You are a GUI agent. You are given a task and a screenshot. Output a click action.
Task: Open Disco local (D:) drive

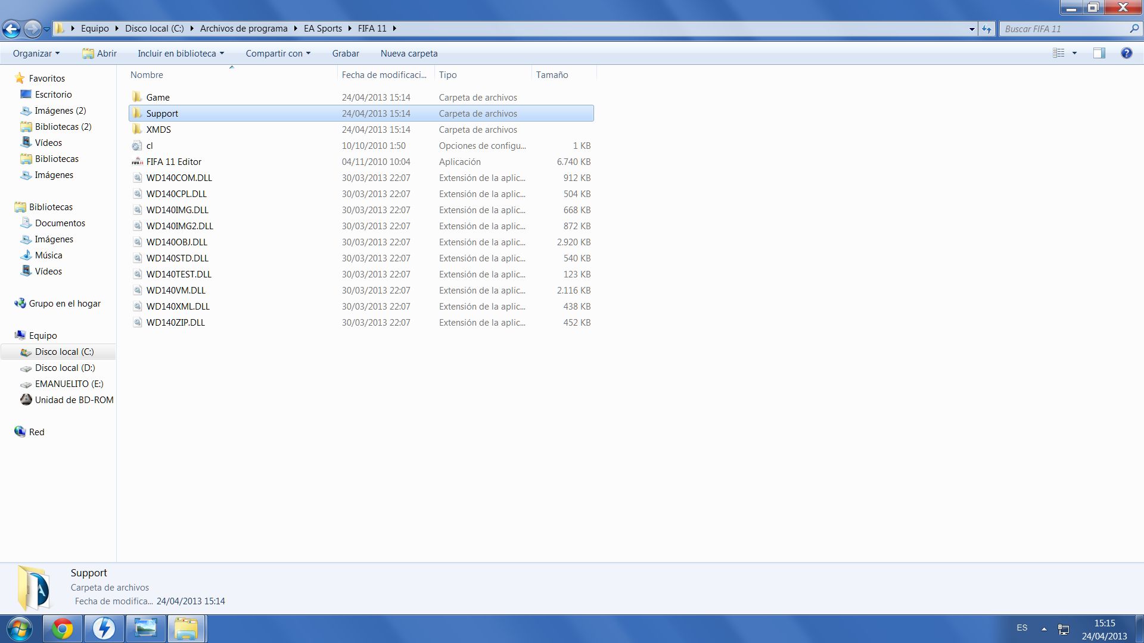pyautogui.click(x=64, y=367)
